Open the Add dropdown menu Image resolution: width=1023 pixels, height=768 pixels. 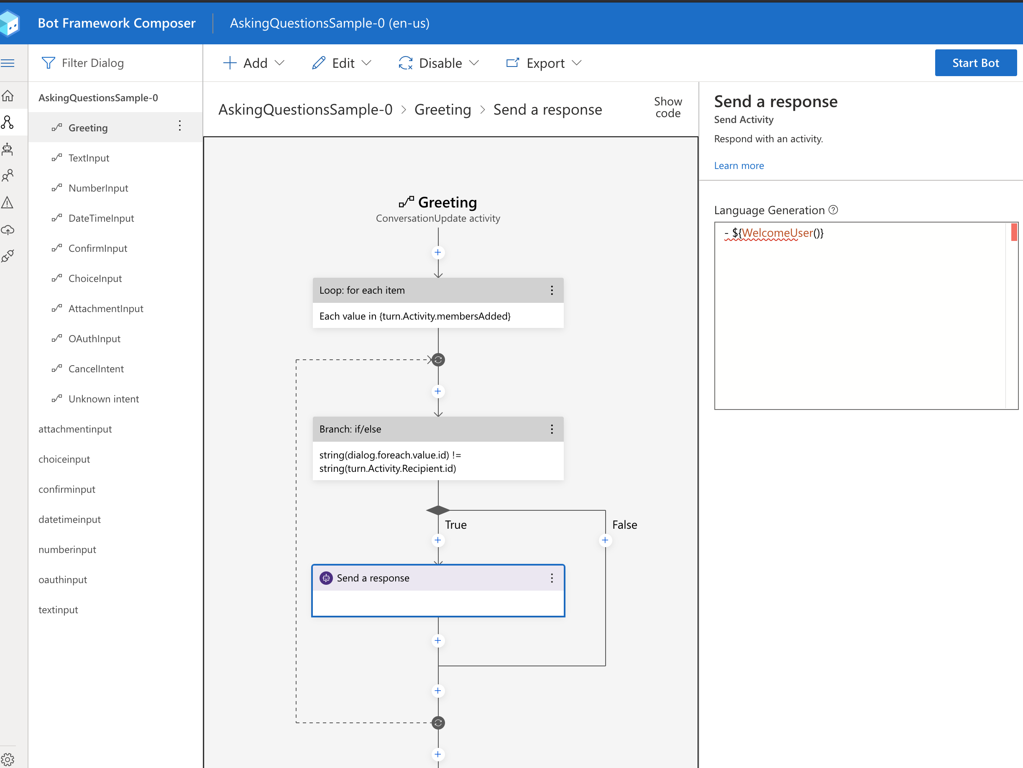click(x=253, y=63)
